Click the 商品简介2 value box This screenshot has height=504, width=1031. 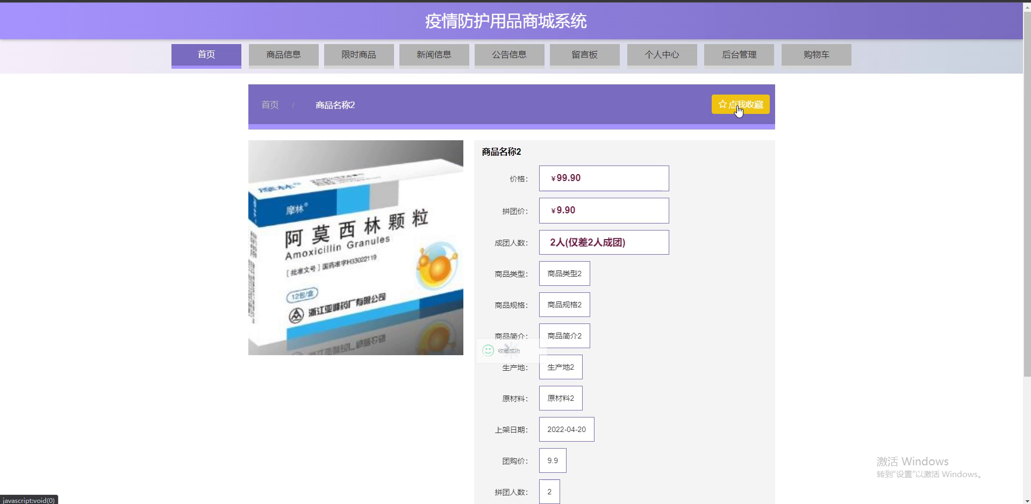click(564, 336)
